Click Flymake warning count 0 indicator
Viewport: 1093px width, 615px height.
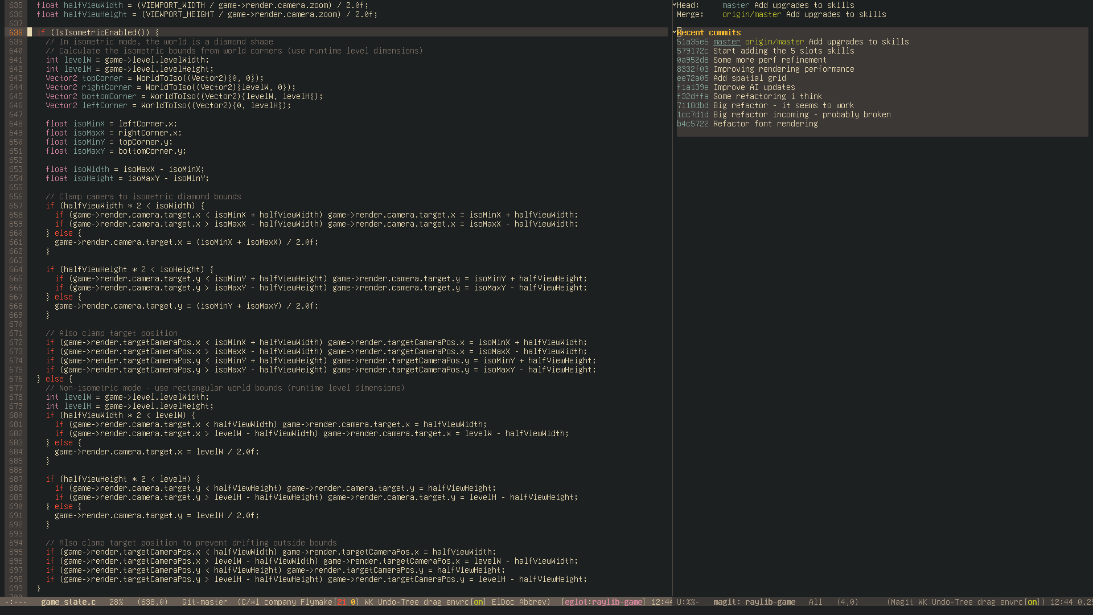(x=354, y=602)
